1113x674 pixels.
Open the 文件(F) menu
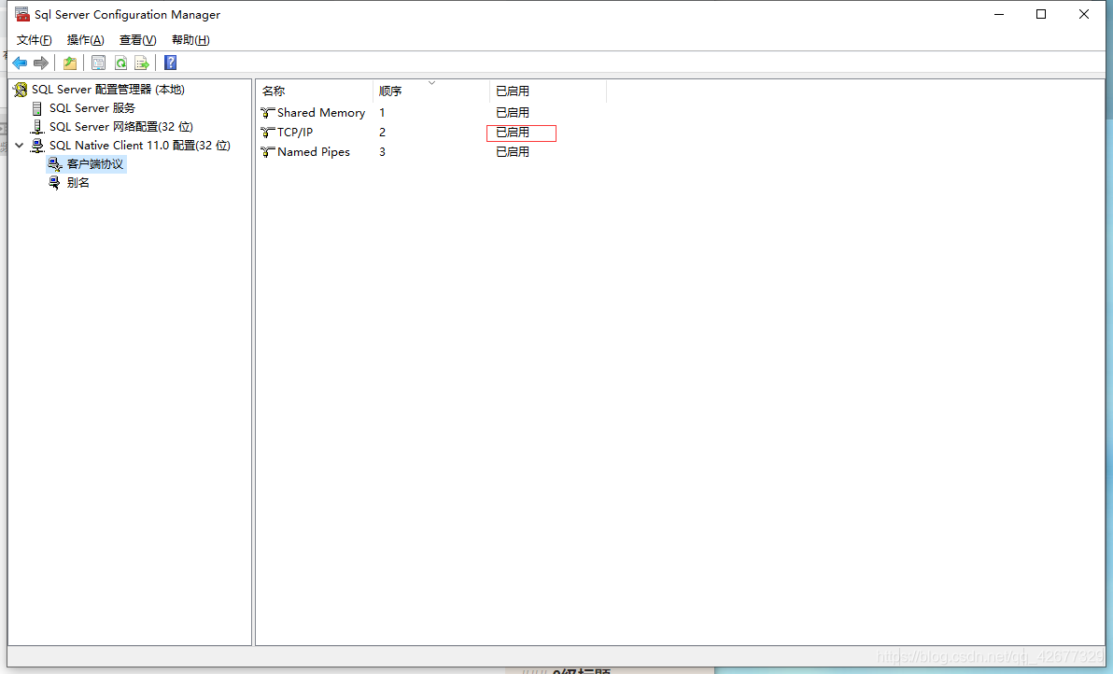click(x=34, y=40)
